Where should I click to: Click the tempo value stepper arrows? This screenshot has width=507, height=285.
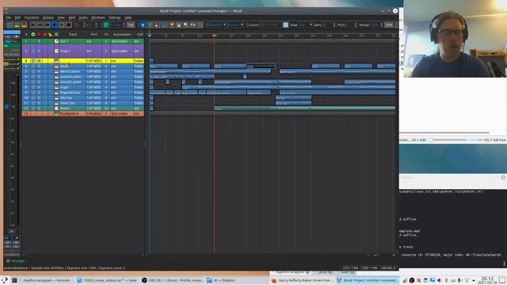[x=382, y=25]
